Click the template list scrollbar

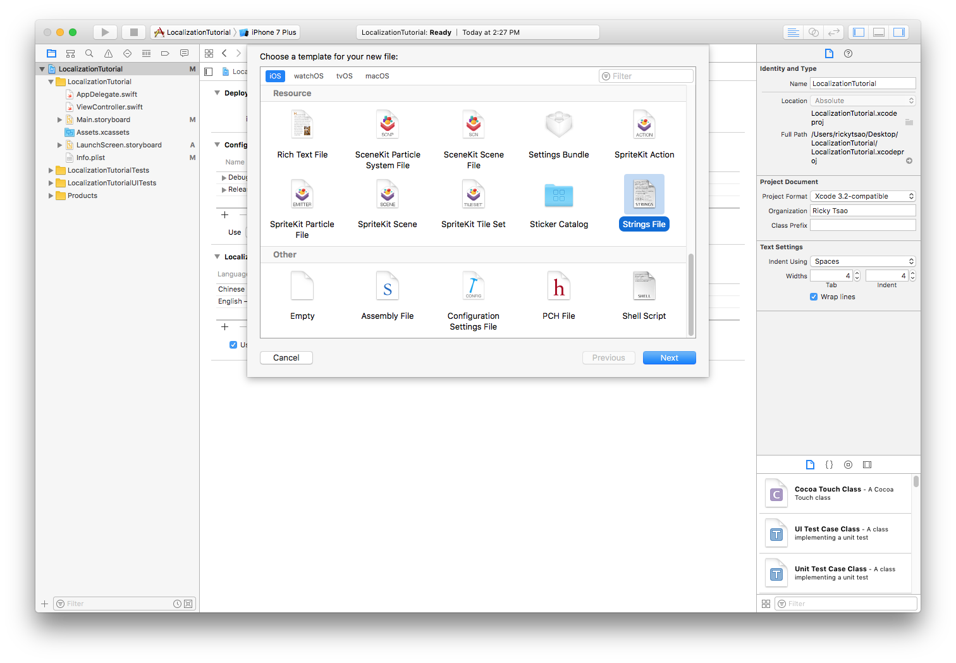pyautogui.click(x=691, y=295)
